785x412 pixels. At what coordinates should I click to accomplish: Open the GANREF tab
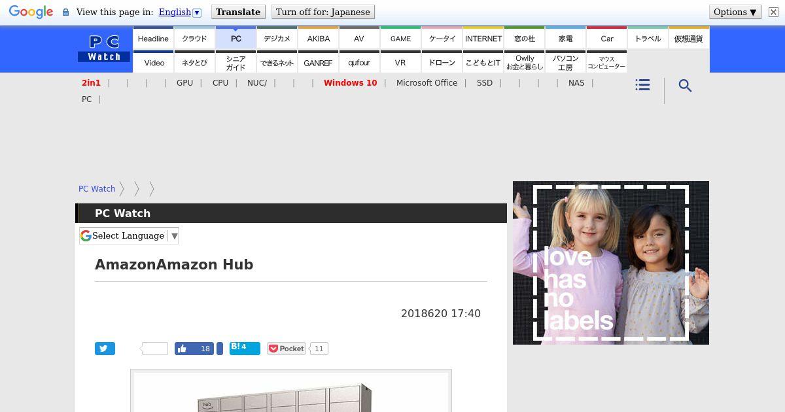(x=318, y=63)
